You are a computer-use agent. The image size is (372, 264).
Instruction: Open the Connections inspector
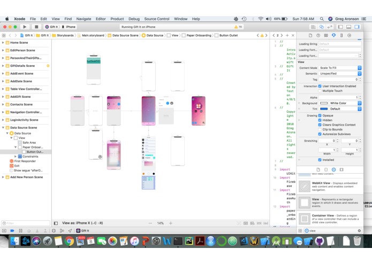349,35
